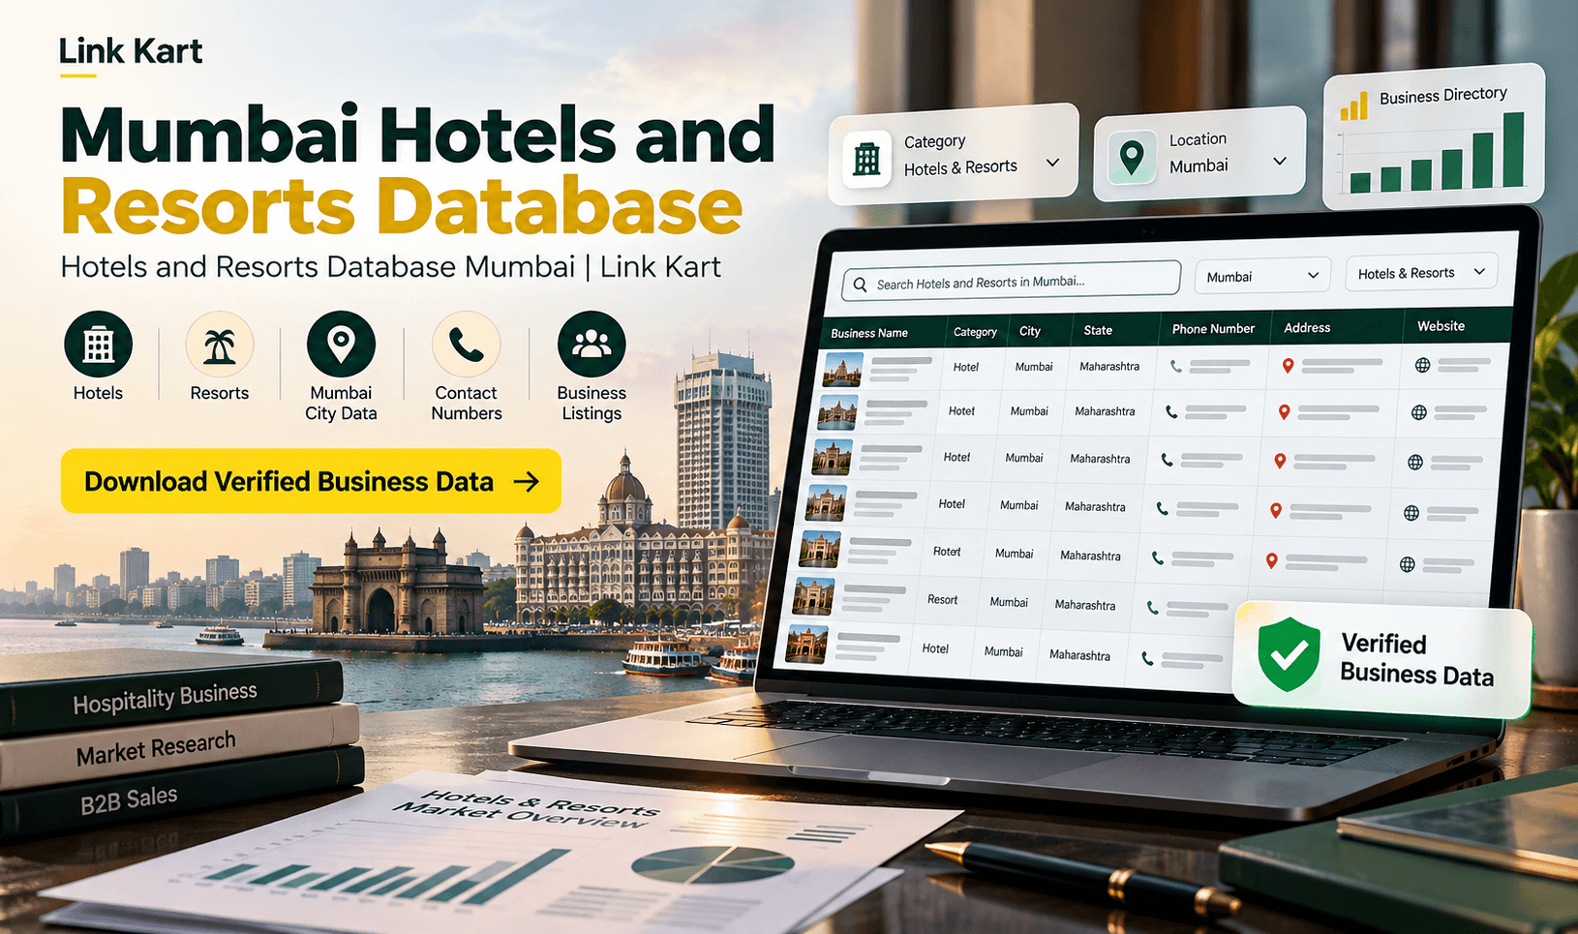Open the Category Hotels & Resorts dropdown
This screenshot has width=1578, height=934.
tap(954, 155)
